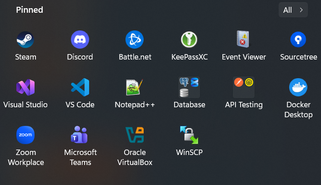Open Notepad++ pinned icon

pyautogui.click(x=135, y=87)
